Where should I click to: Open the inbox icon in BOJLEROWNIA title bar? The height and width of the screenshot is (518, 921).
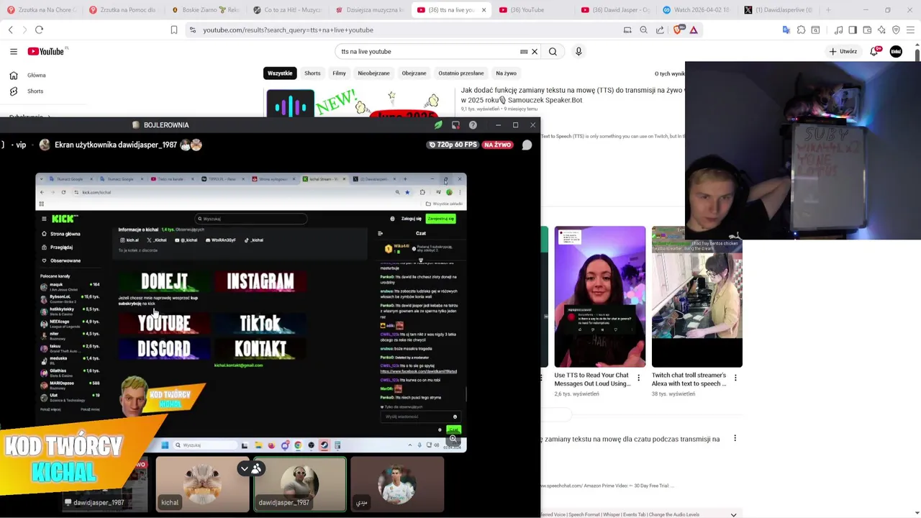point(455,125)
